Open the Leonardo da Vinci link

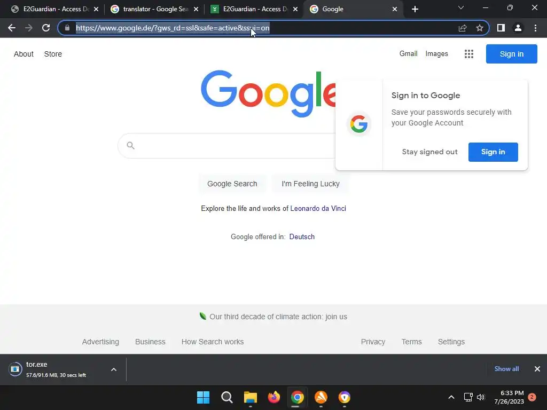[x=318, y=209]
